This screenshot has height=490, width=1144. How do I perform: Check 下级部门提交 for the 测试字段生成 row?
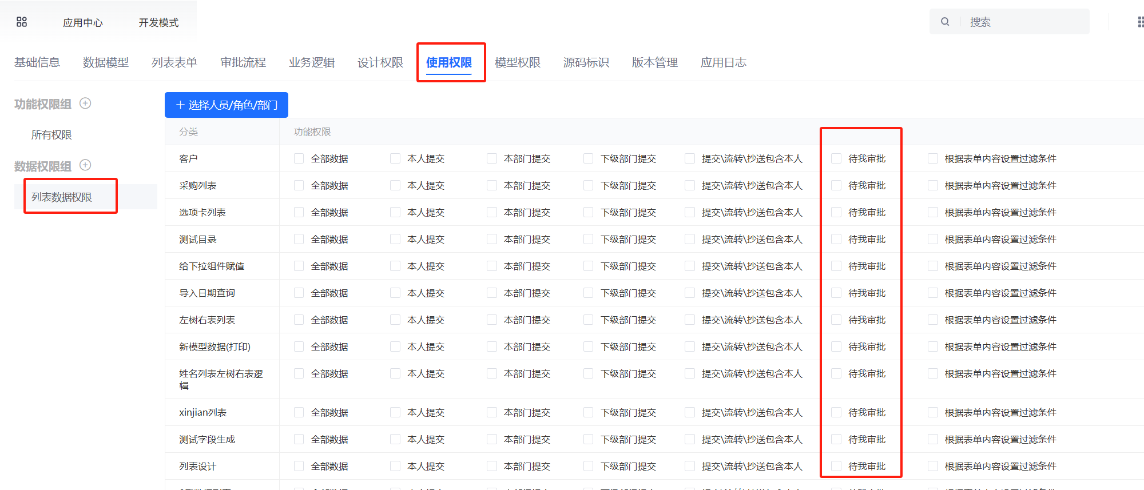pos(589,439)
